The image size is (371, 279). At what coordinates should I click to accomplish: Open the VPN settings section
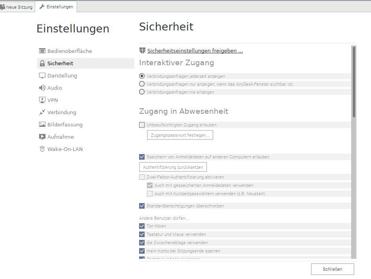[x=42, y=100]
